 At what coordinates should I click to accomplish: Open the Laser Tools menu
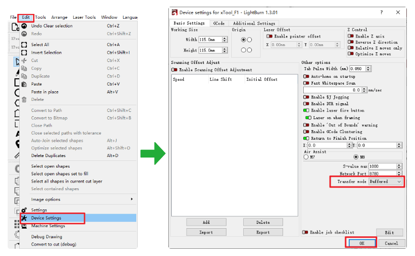click(x=84, y=17)
